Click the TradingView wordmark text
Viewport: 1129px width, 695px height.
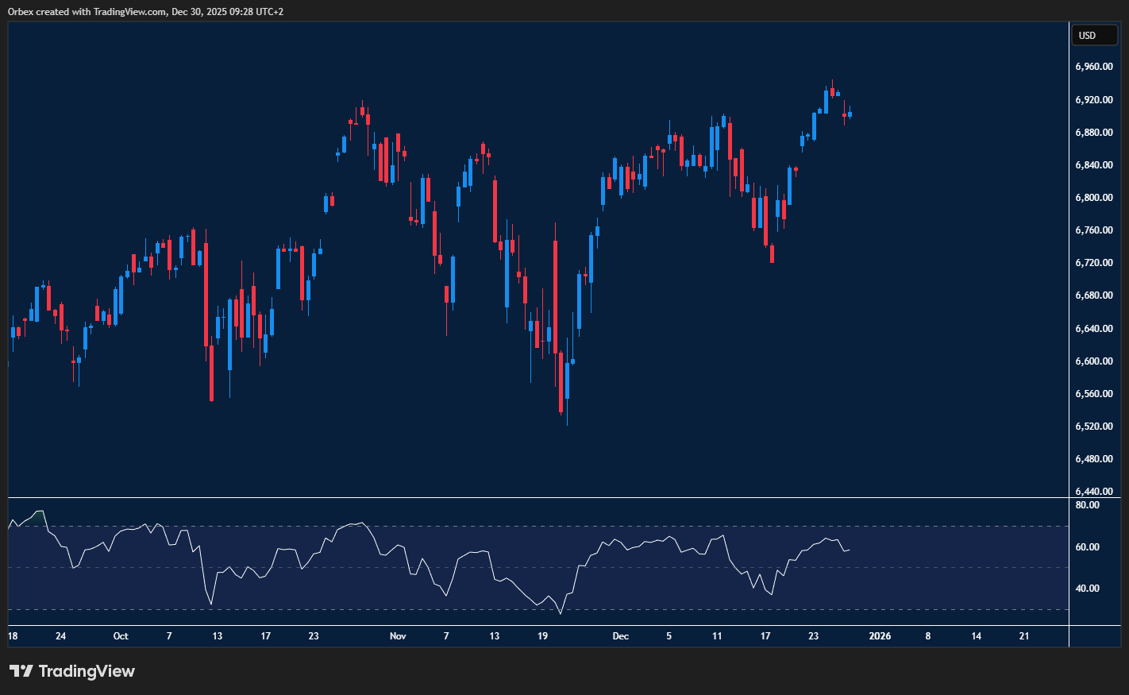pos(87,671)
